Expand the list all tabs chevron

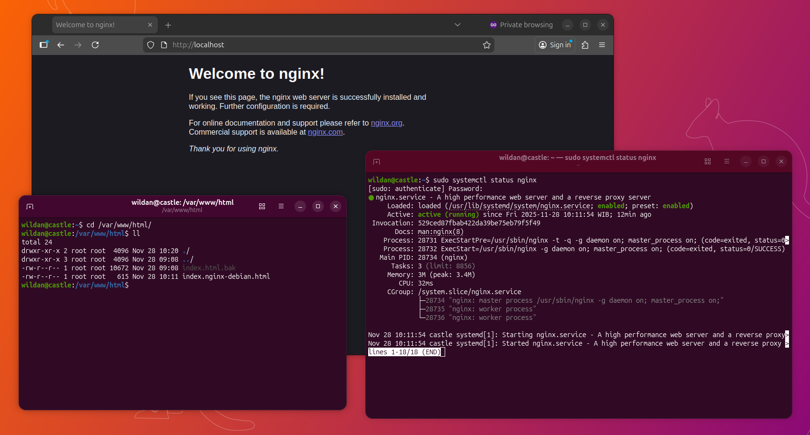pyautogui.click(x=458, y=25)
